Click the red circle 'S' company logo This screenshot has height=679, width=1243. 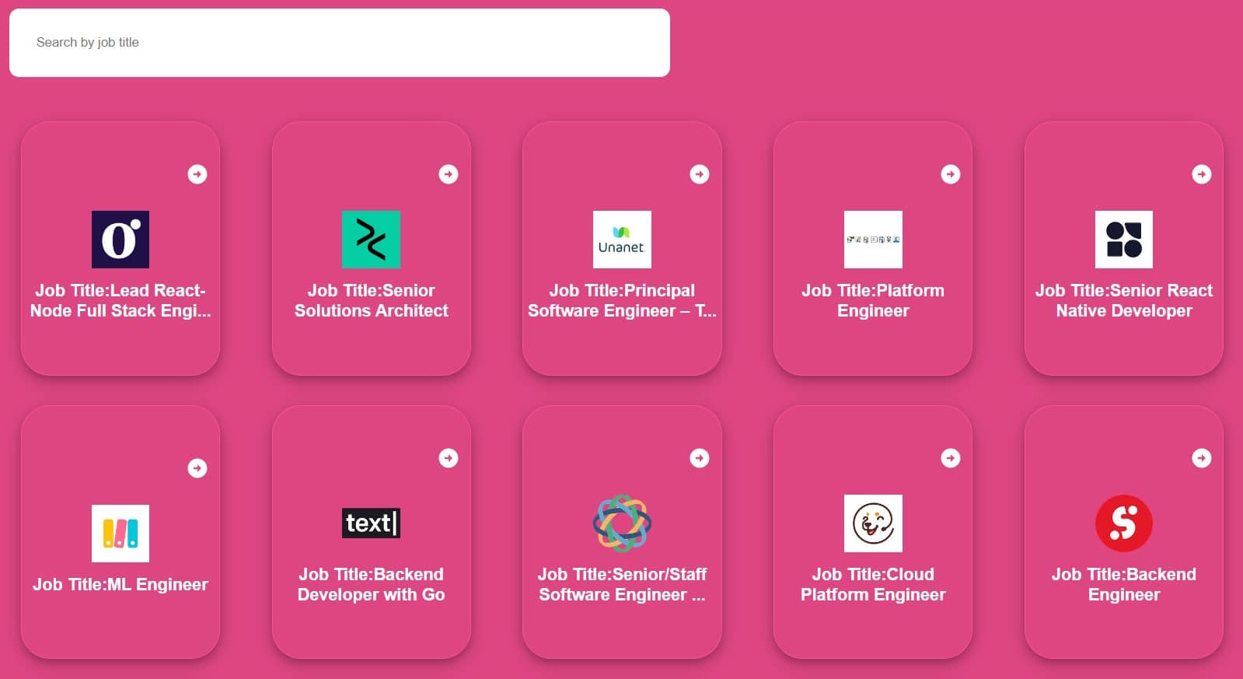(x=1124, y=523)
